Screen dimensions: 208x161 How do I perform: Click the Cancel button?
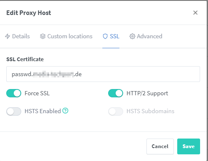click(x=160, y=146)
